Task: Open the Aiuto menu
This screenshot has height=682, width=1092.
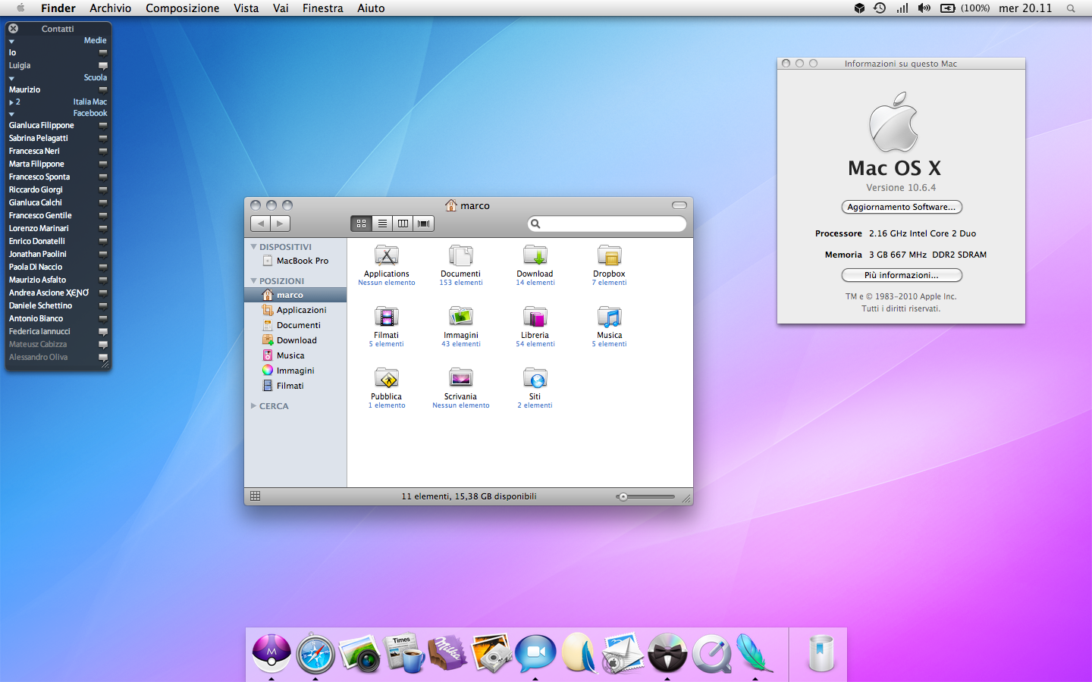Action: [x=372, y=8]
